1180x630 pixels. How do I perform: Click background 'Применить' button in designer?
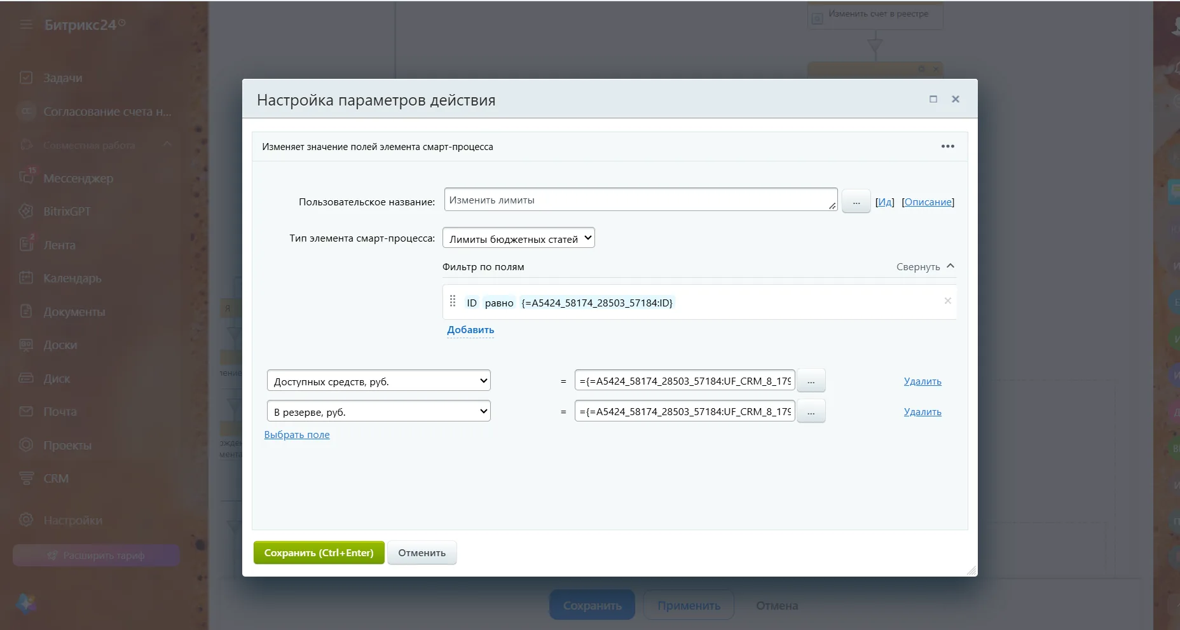tap(689, 605)
